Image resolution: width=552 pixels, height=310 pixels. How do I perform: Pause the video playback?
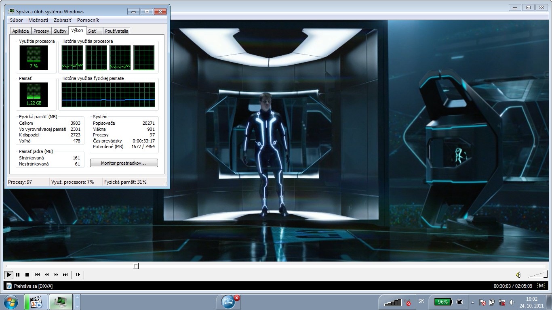click(18, 275)
